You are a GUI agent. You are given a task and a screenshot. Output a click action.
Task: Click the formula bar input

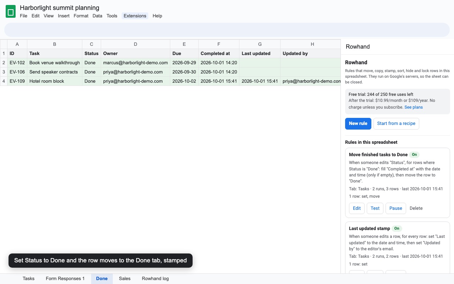pyautogui.click(x=227, y=30)
